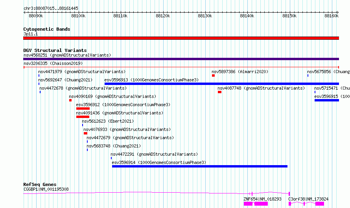The width and height of the screenshot is (350, 208).
Task: Click nsv4472291 gnomAD label
Action: coord(154,154)
